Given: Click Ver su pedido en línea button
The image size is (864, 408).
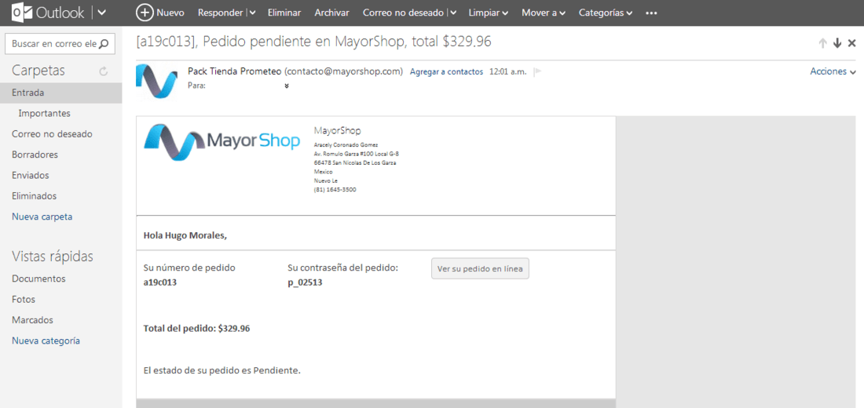Looking at the screenshot, I should 480,268.
